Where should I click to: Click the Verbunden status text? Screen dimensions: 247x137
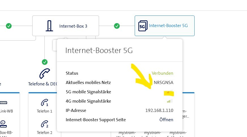point(162,73)
